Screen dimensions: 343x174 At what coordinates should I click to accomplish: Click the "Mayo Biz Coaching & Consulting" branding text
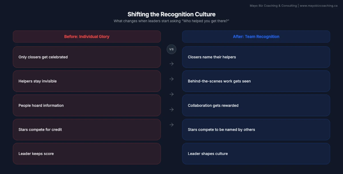tap(273, 5)
